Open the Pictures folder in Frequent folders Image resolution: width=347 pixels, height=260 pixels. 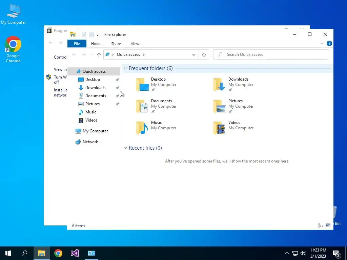coord(233,106)
